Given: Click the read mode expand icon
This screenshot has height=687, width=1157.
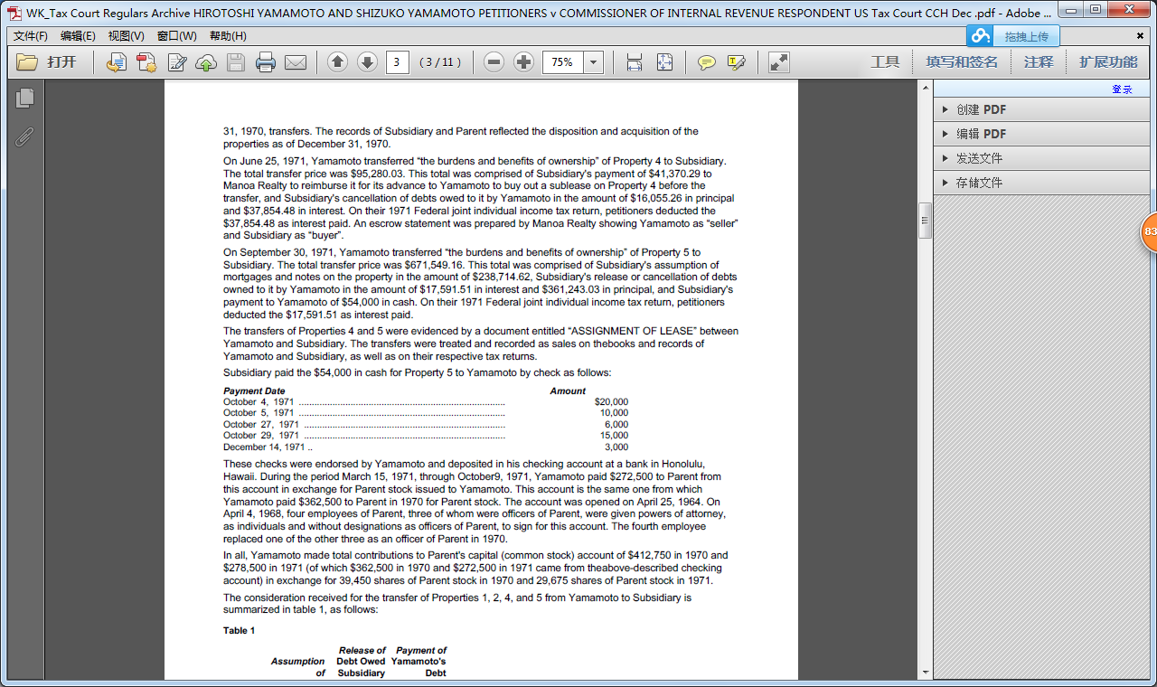Looking at the screenshot, I should coord(778,62).
